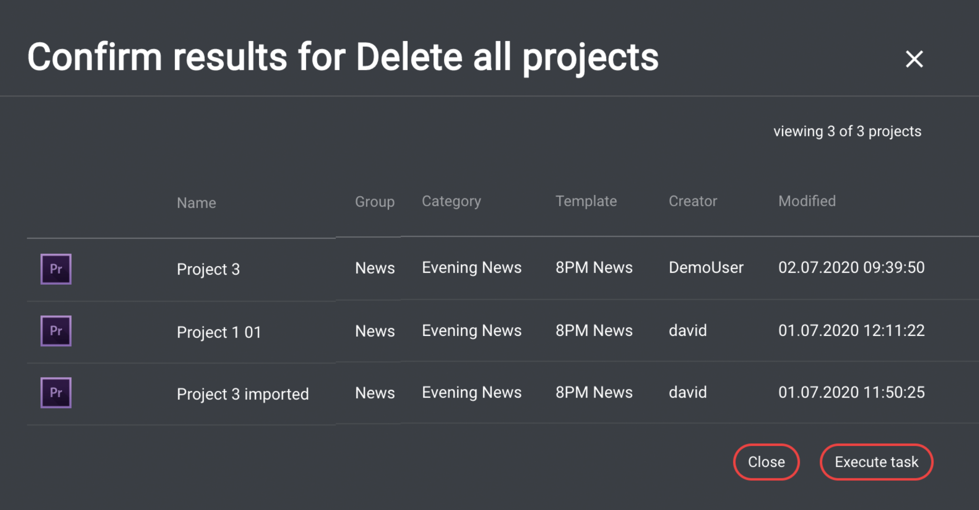
Task: Sort by the Name column header
Action: point(196,203)
